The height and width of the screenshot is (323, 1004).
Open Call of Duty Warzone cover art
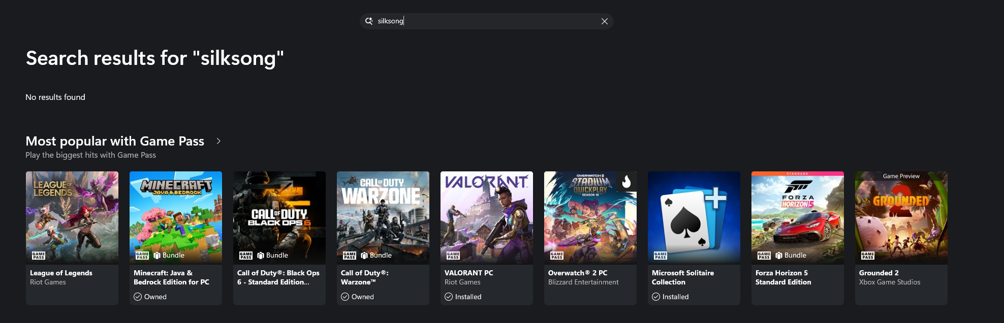pyautogui.click(x=383, y=218)
